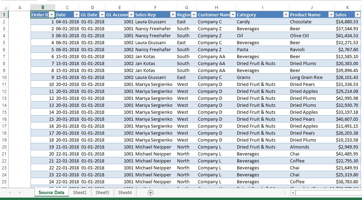
Task: Click the Pasta category cell
Action: tap(263, 49)
